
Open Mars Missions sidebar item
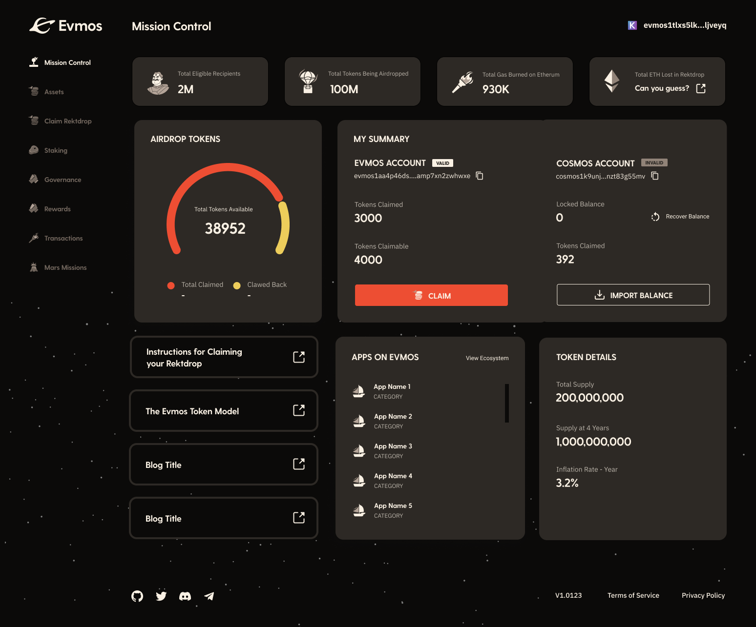65,267
